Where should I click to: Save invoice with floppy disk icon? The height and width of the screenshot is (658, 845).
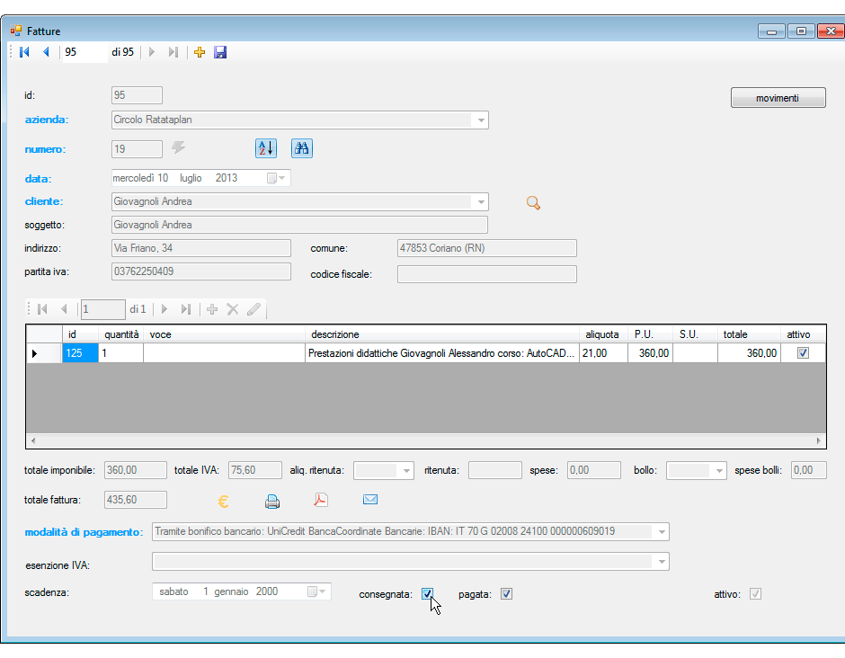[220, 52]
